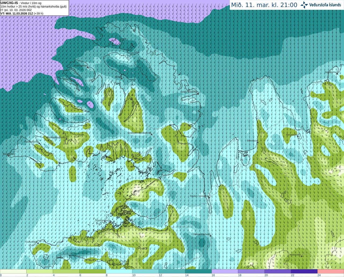
Task: Click the date header Mið. 11. mar. kl. 21:00
Action: click(x=264, y=5)
